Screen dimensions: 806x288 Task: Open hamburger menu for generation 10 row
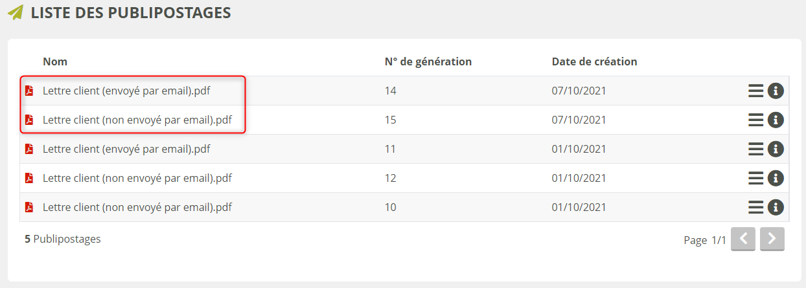point(755,207)
